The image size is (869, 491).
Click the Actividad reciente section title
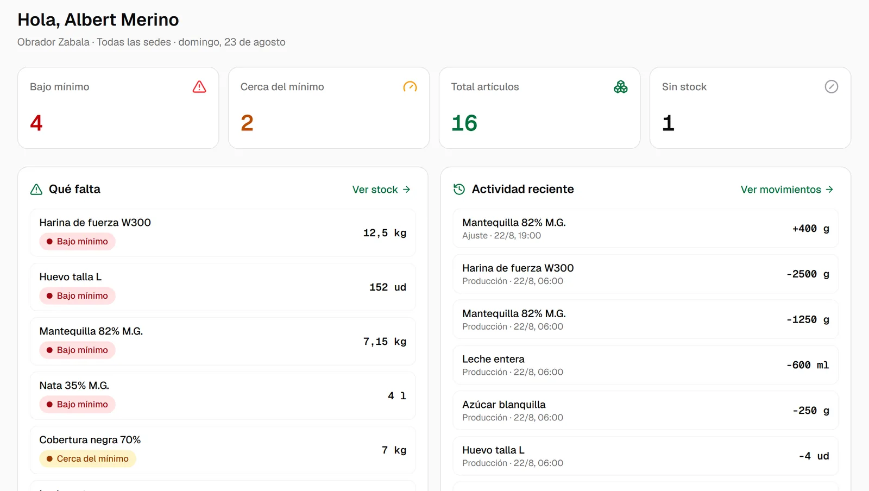523,189
